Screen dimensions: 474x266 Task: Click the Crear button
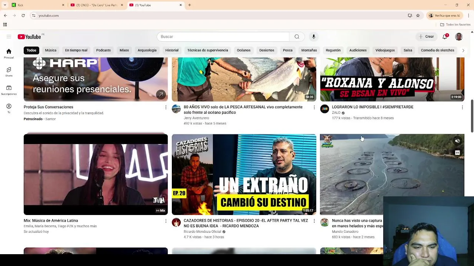(x=426, y=37)
